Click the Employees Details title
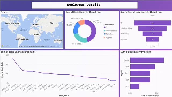This screenshot has height=97, width=172. coord(84,5)
